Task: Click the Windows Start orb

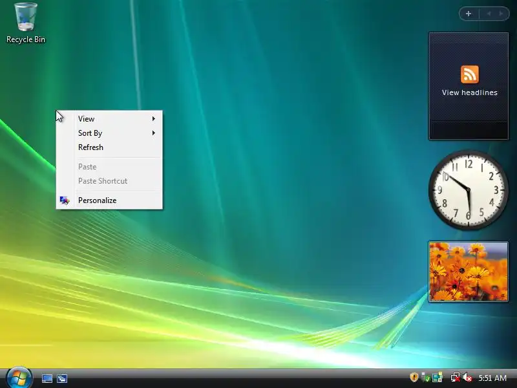Action: tap(19, 378)
